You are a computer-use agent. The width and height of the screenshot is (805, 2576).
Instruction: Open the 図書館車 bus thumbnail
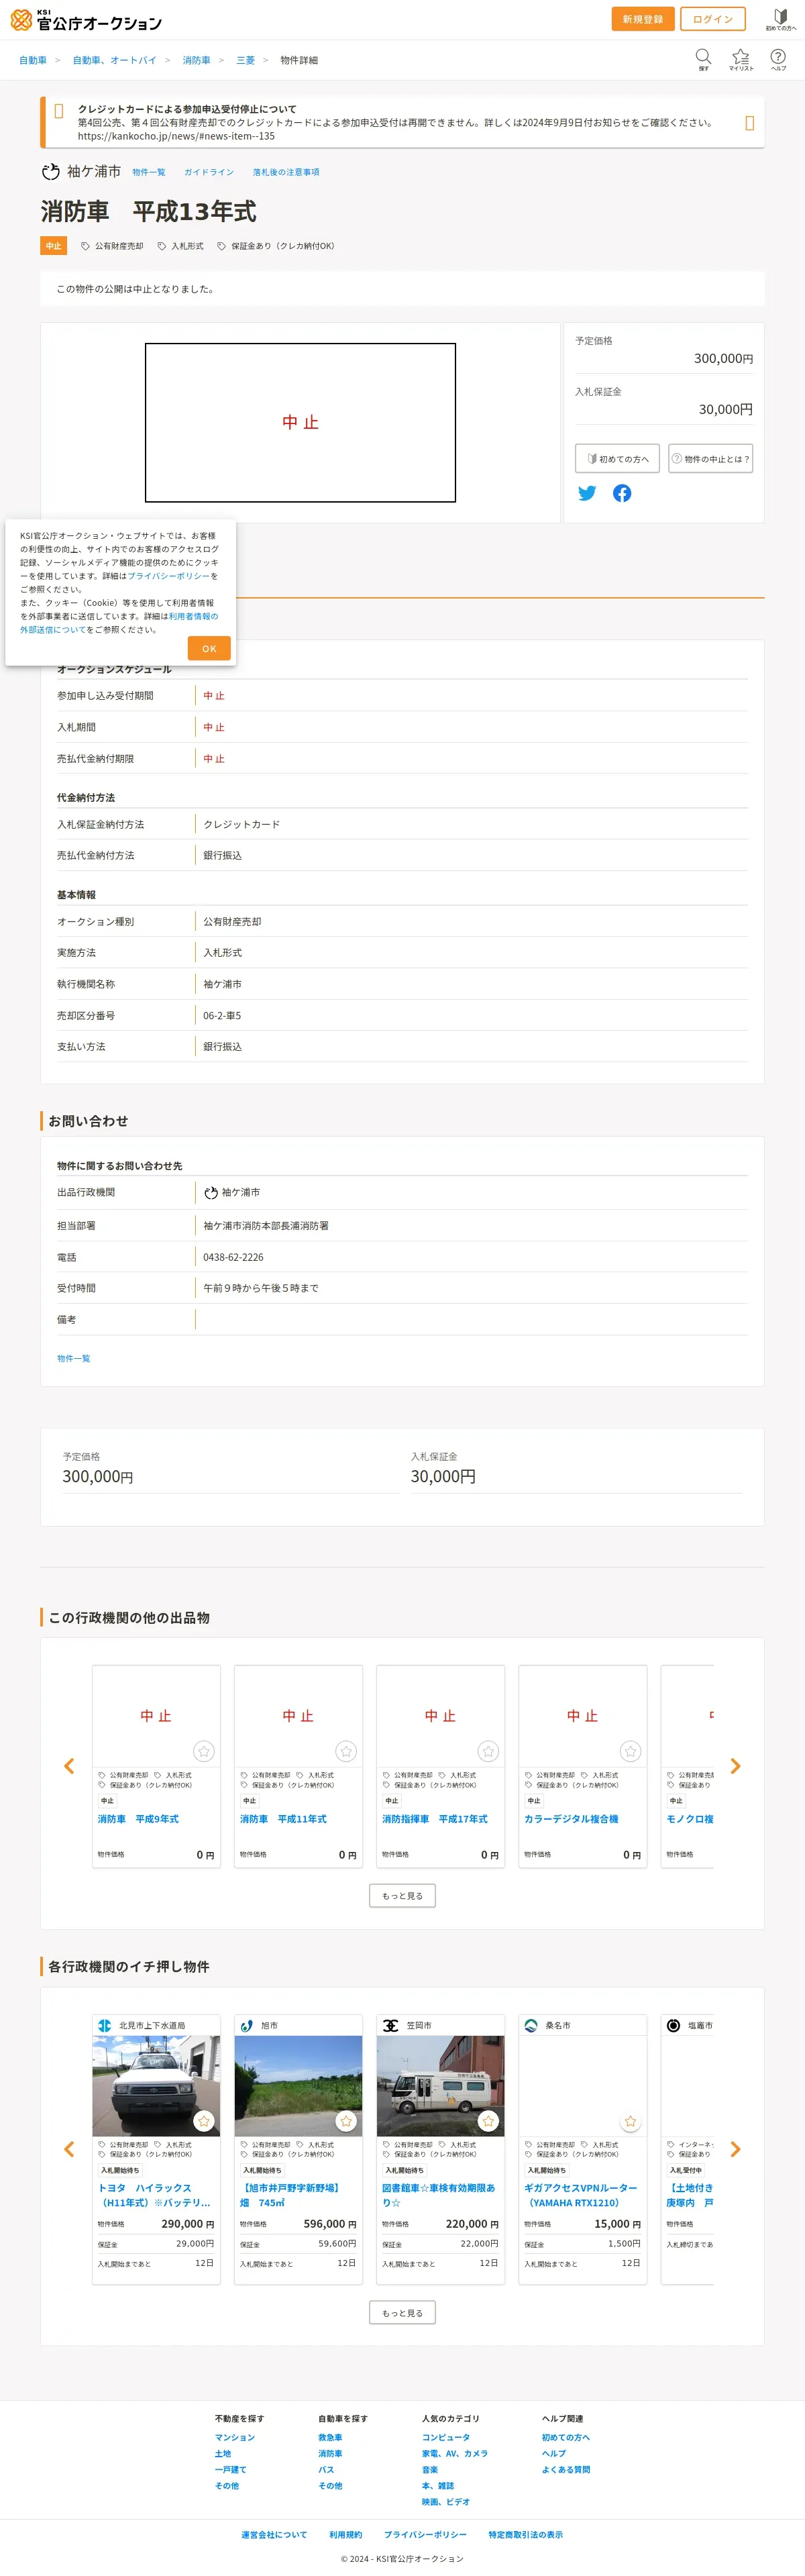[x=440, y=2086]
